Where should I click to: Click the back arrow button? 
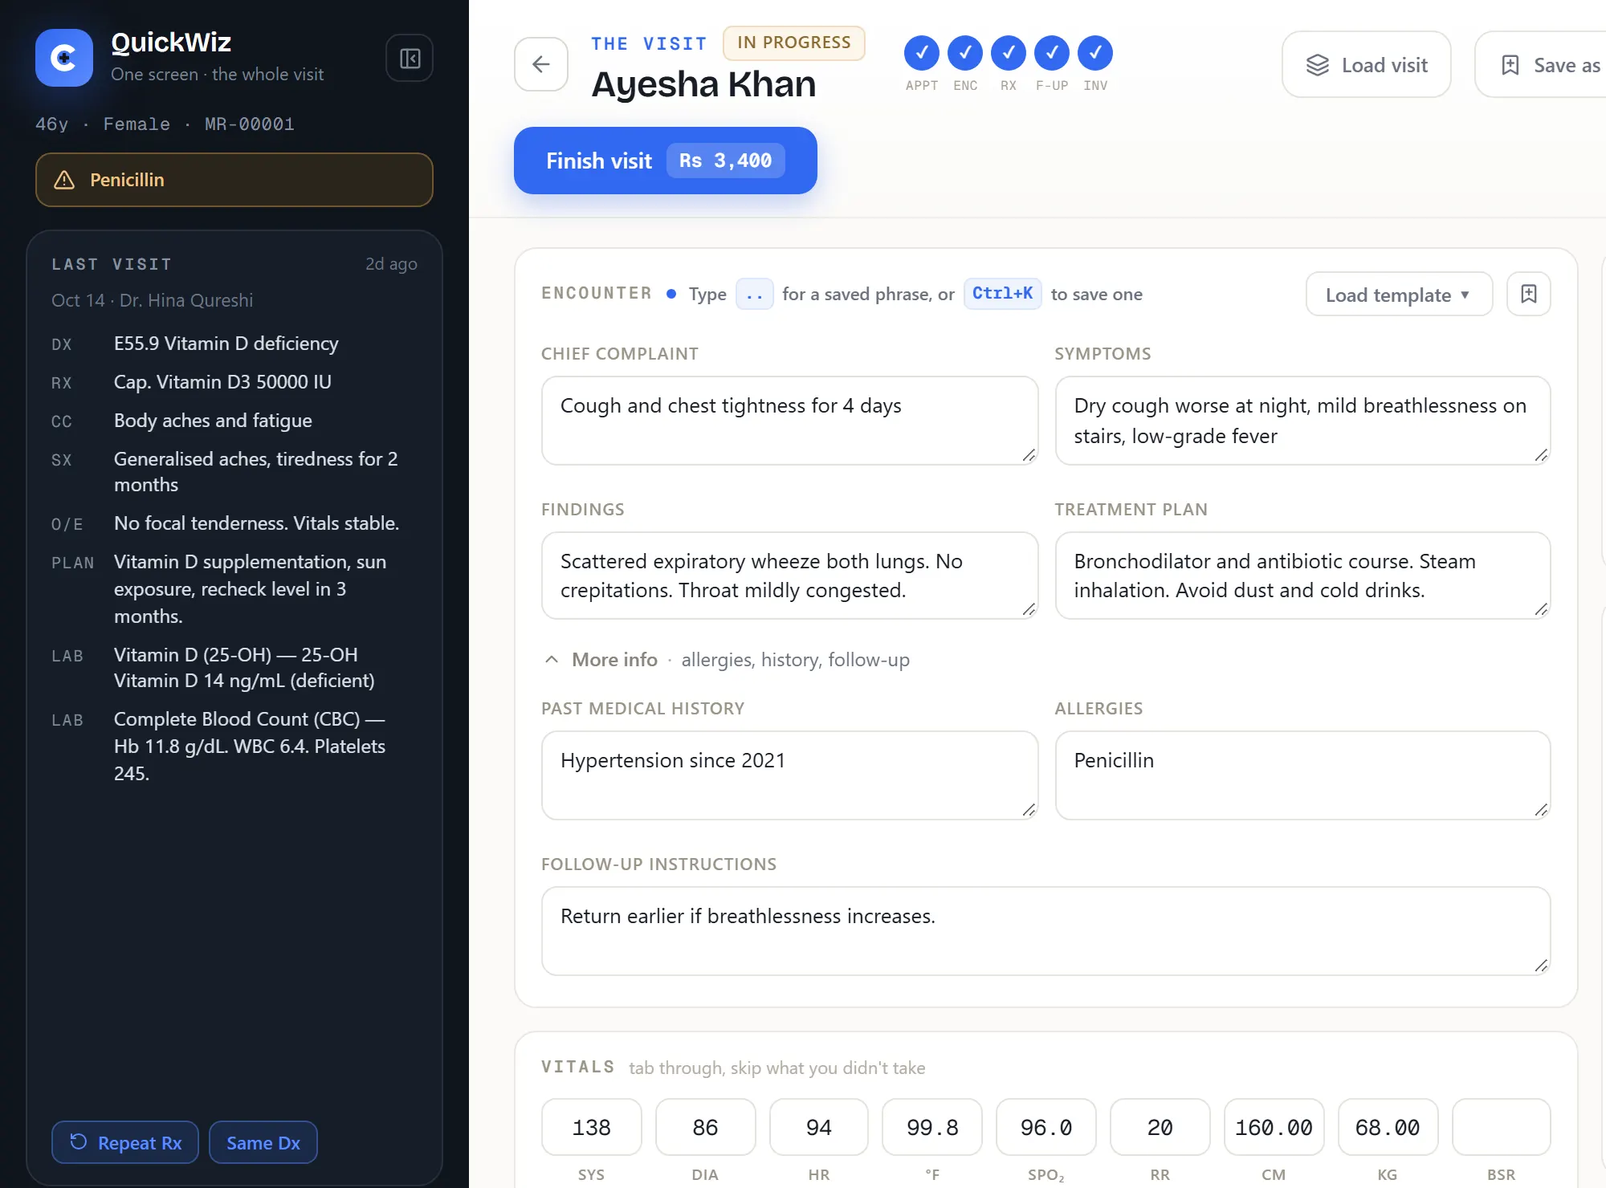pos(541,64)
